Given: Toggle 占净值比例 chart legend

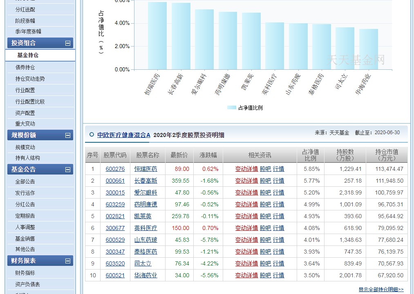Looking at the screenshot, I should (x=245, y=108).
